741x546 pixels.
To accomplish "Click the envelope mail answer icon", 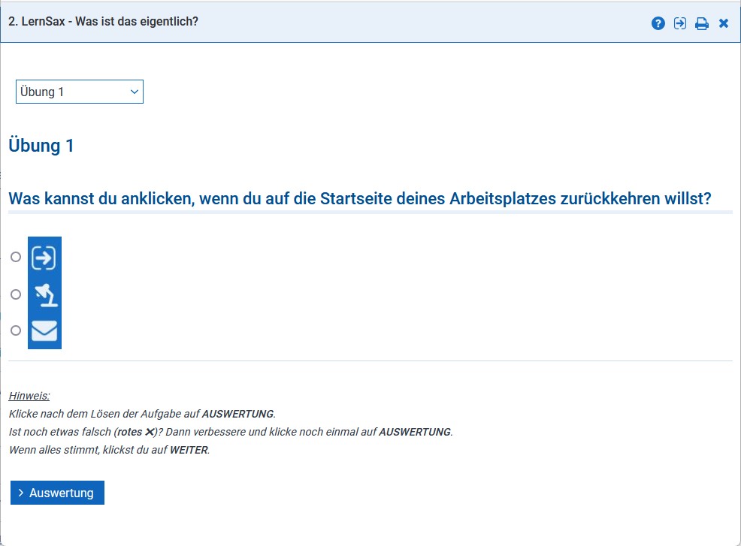I will 44,330.
